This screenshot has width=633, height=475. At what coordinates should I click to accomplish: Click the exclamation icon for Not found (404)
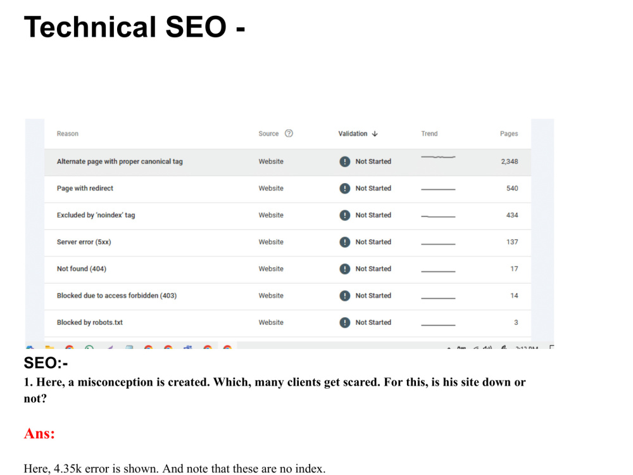coord(345,269)
